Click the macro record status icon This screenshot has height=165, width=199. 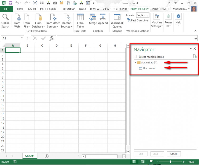pyautogui.click(x=15, y=162)
